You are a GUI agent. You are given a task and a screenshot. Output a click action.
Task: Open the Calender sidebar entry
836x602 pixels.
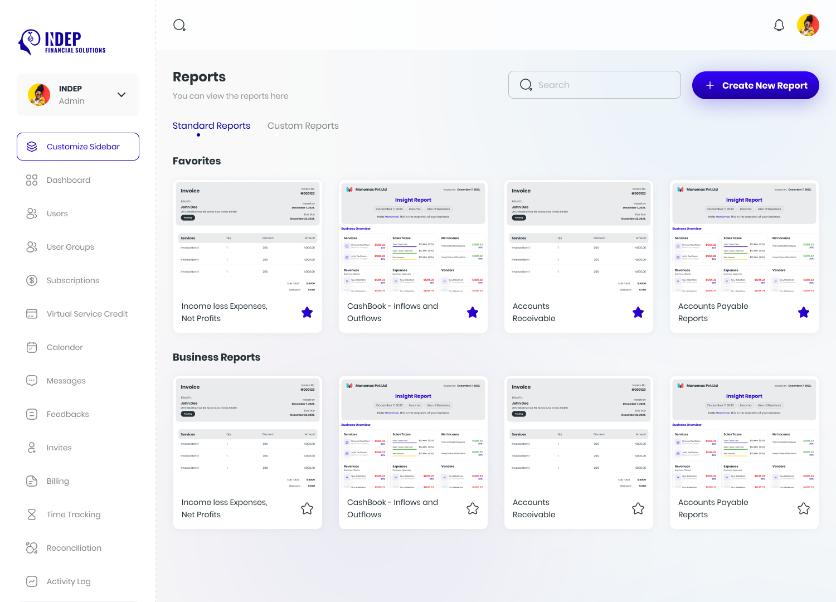[65, 347]
